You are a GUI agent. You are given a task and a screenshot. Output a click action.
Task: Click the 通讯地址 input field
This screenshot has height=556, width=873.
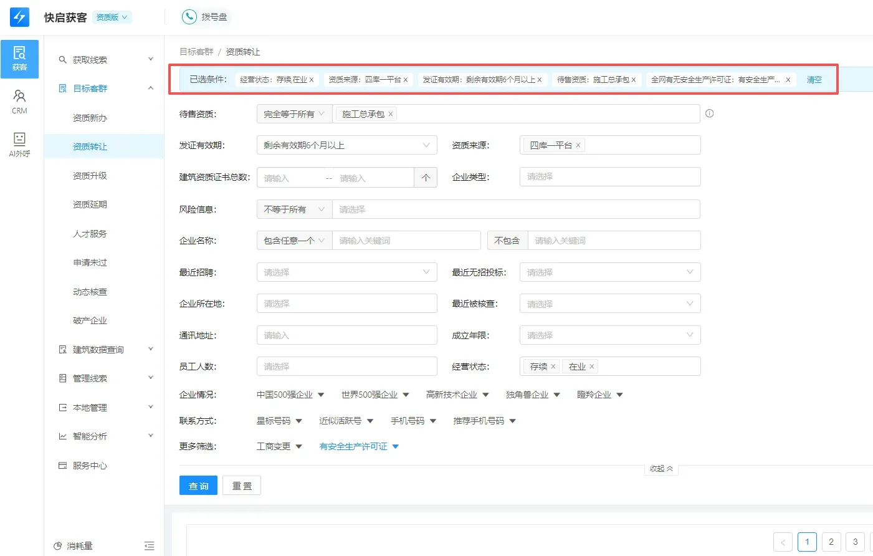(346, 335)
